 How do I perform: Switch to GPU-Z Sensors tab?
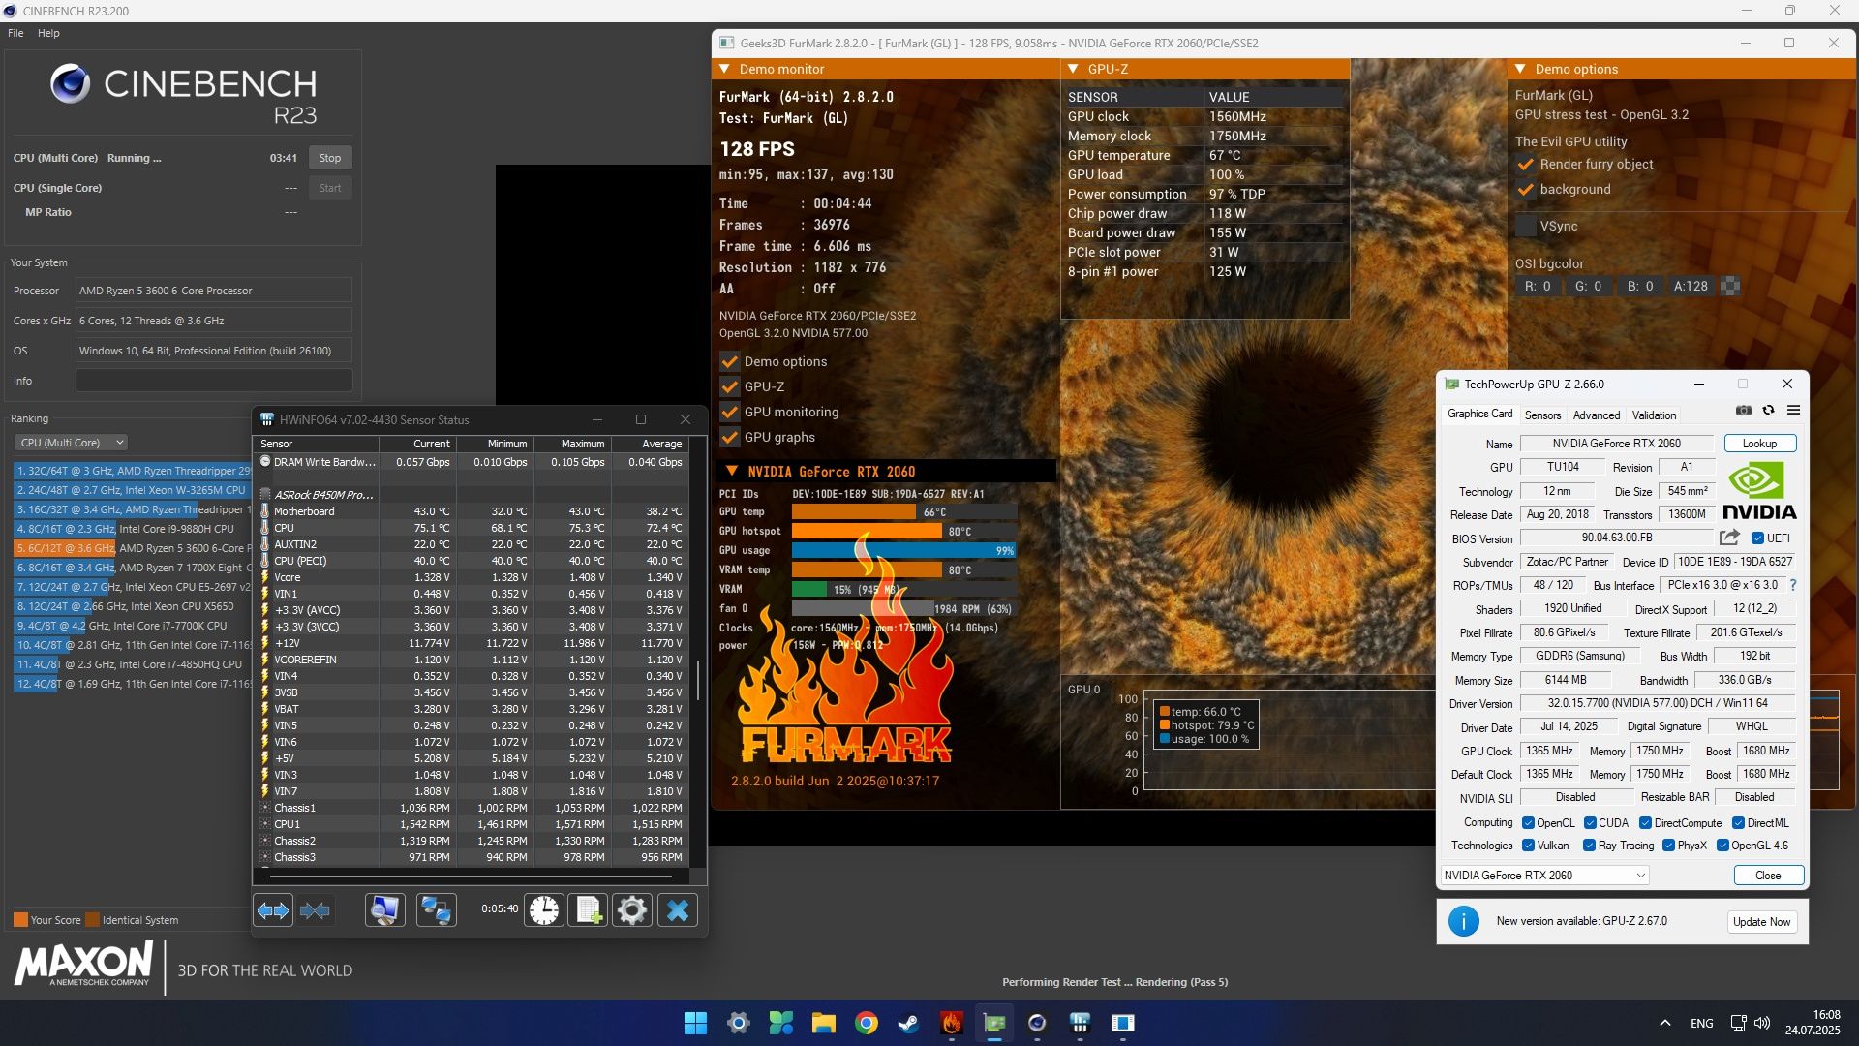pyautogui.click(x=1542, y=415)
